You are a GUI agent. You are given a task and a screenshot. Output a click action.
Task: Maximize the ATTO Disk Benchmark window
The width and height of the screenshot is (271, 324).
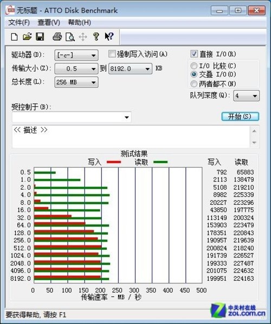click(x=238, y=10)
